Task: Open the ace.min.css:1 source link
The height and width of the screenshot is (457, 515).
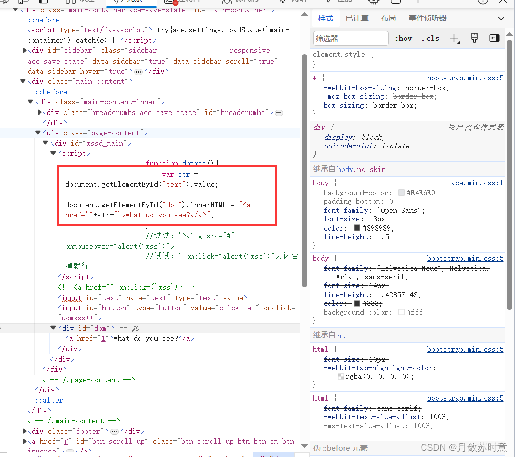Action: (x=477, y=183)
